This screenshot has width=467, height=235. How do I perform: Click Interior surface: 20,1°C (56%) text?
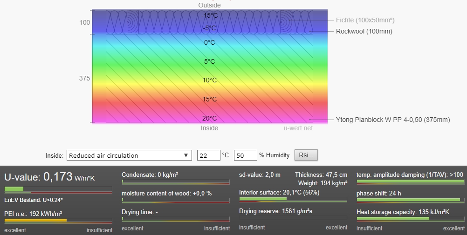click(279, 193)
